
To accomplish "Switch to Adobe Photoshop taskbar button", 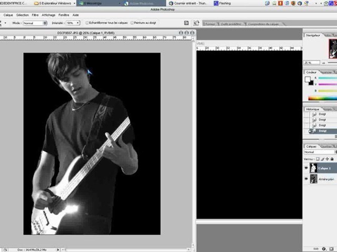I will click(x=144, y=3).
